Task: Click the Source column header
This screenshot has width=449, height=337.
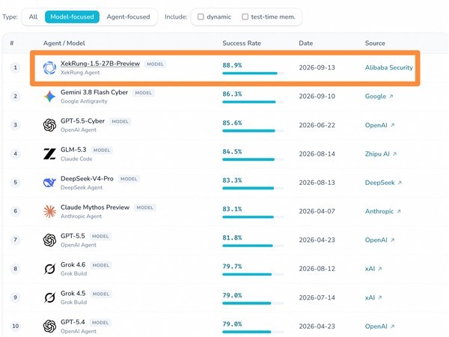Action: 375,43
